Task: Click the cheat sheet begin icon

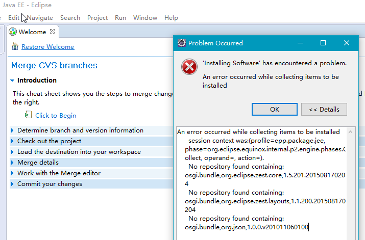Action: click(28, 115)
